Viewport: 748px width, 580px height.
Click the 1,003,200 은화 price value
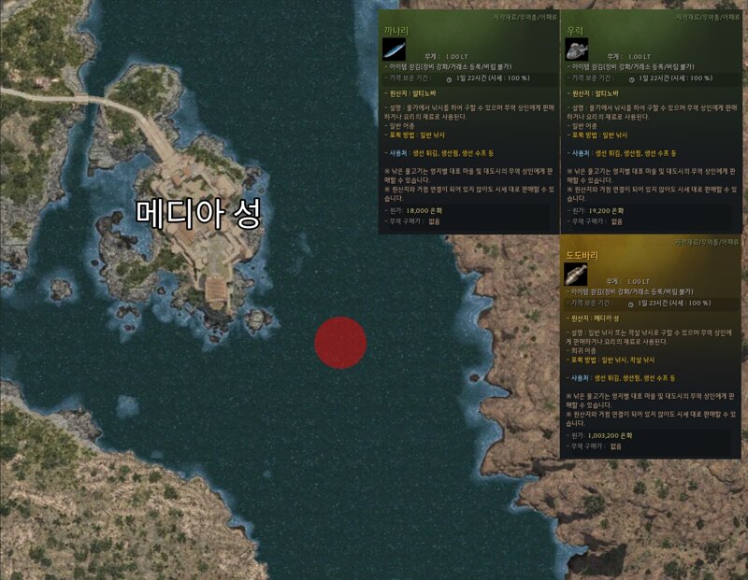[x=610, y=435]
